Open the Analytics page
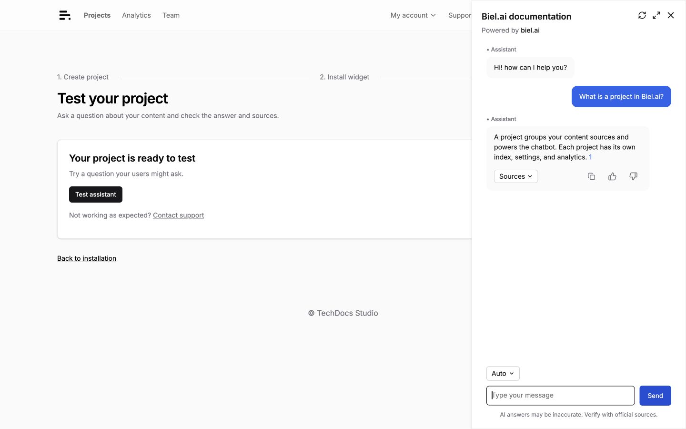The height and width of the screenshot is (429, 686). click(136, 15)
